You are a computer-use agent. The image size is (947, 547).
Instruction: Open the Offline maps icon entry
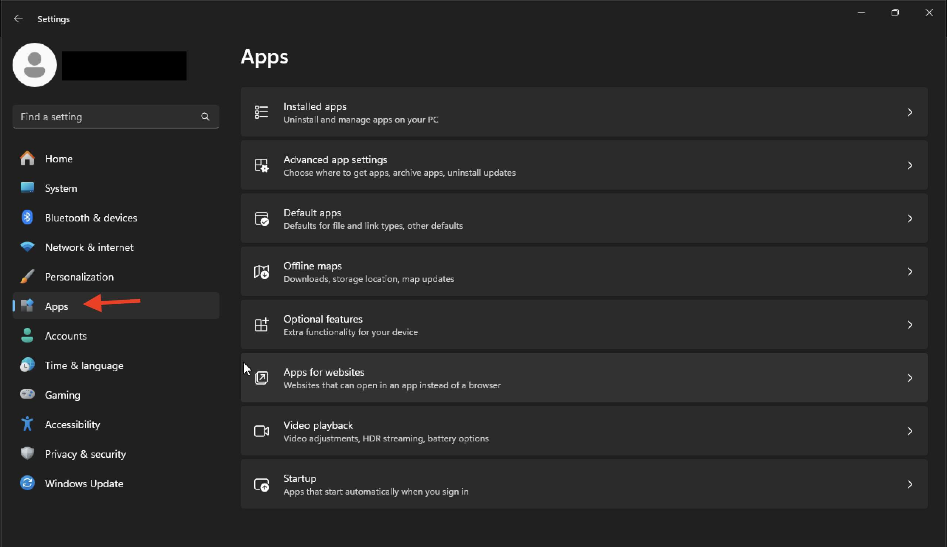[261, 271]
